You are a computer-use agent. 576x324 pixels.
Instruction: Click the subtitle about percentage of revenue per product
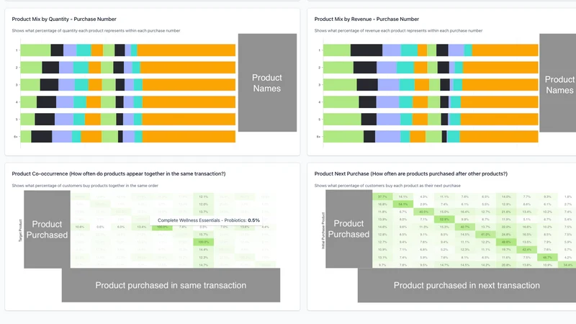click(398, 31)
